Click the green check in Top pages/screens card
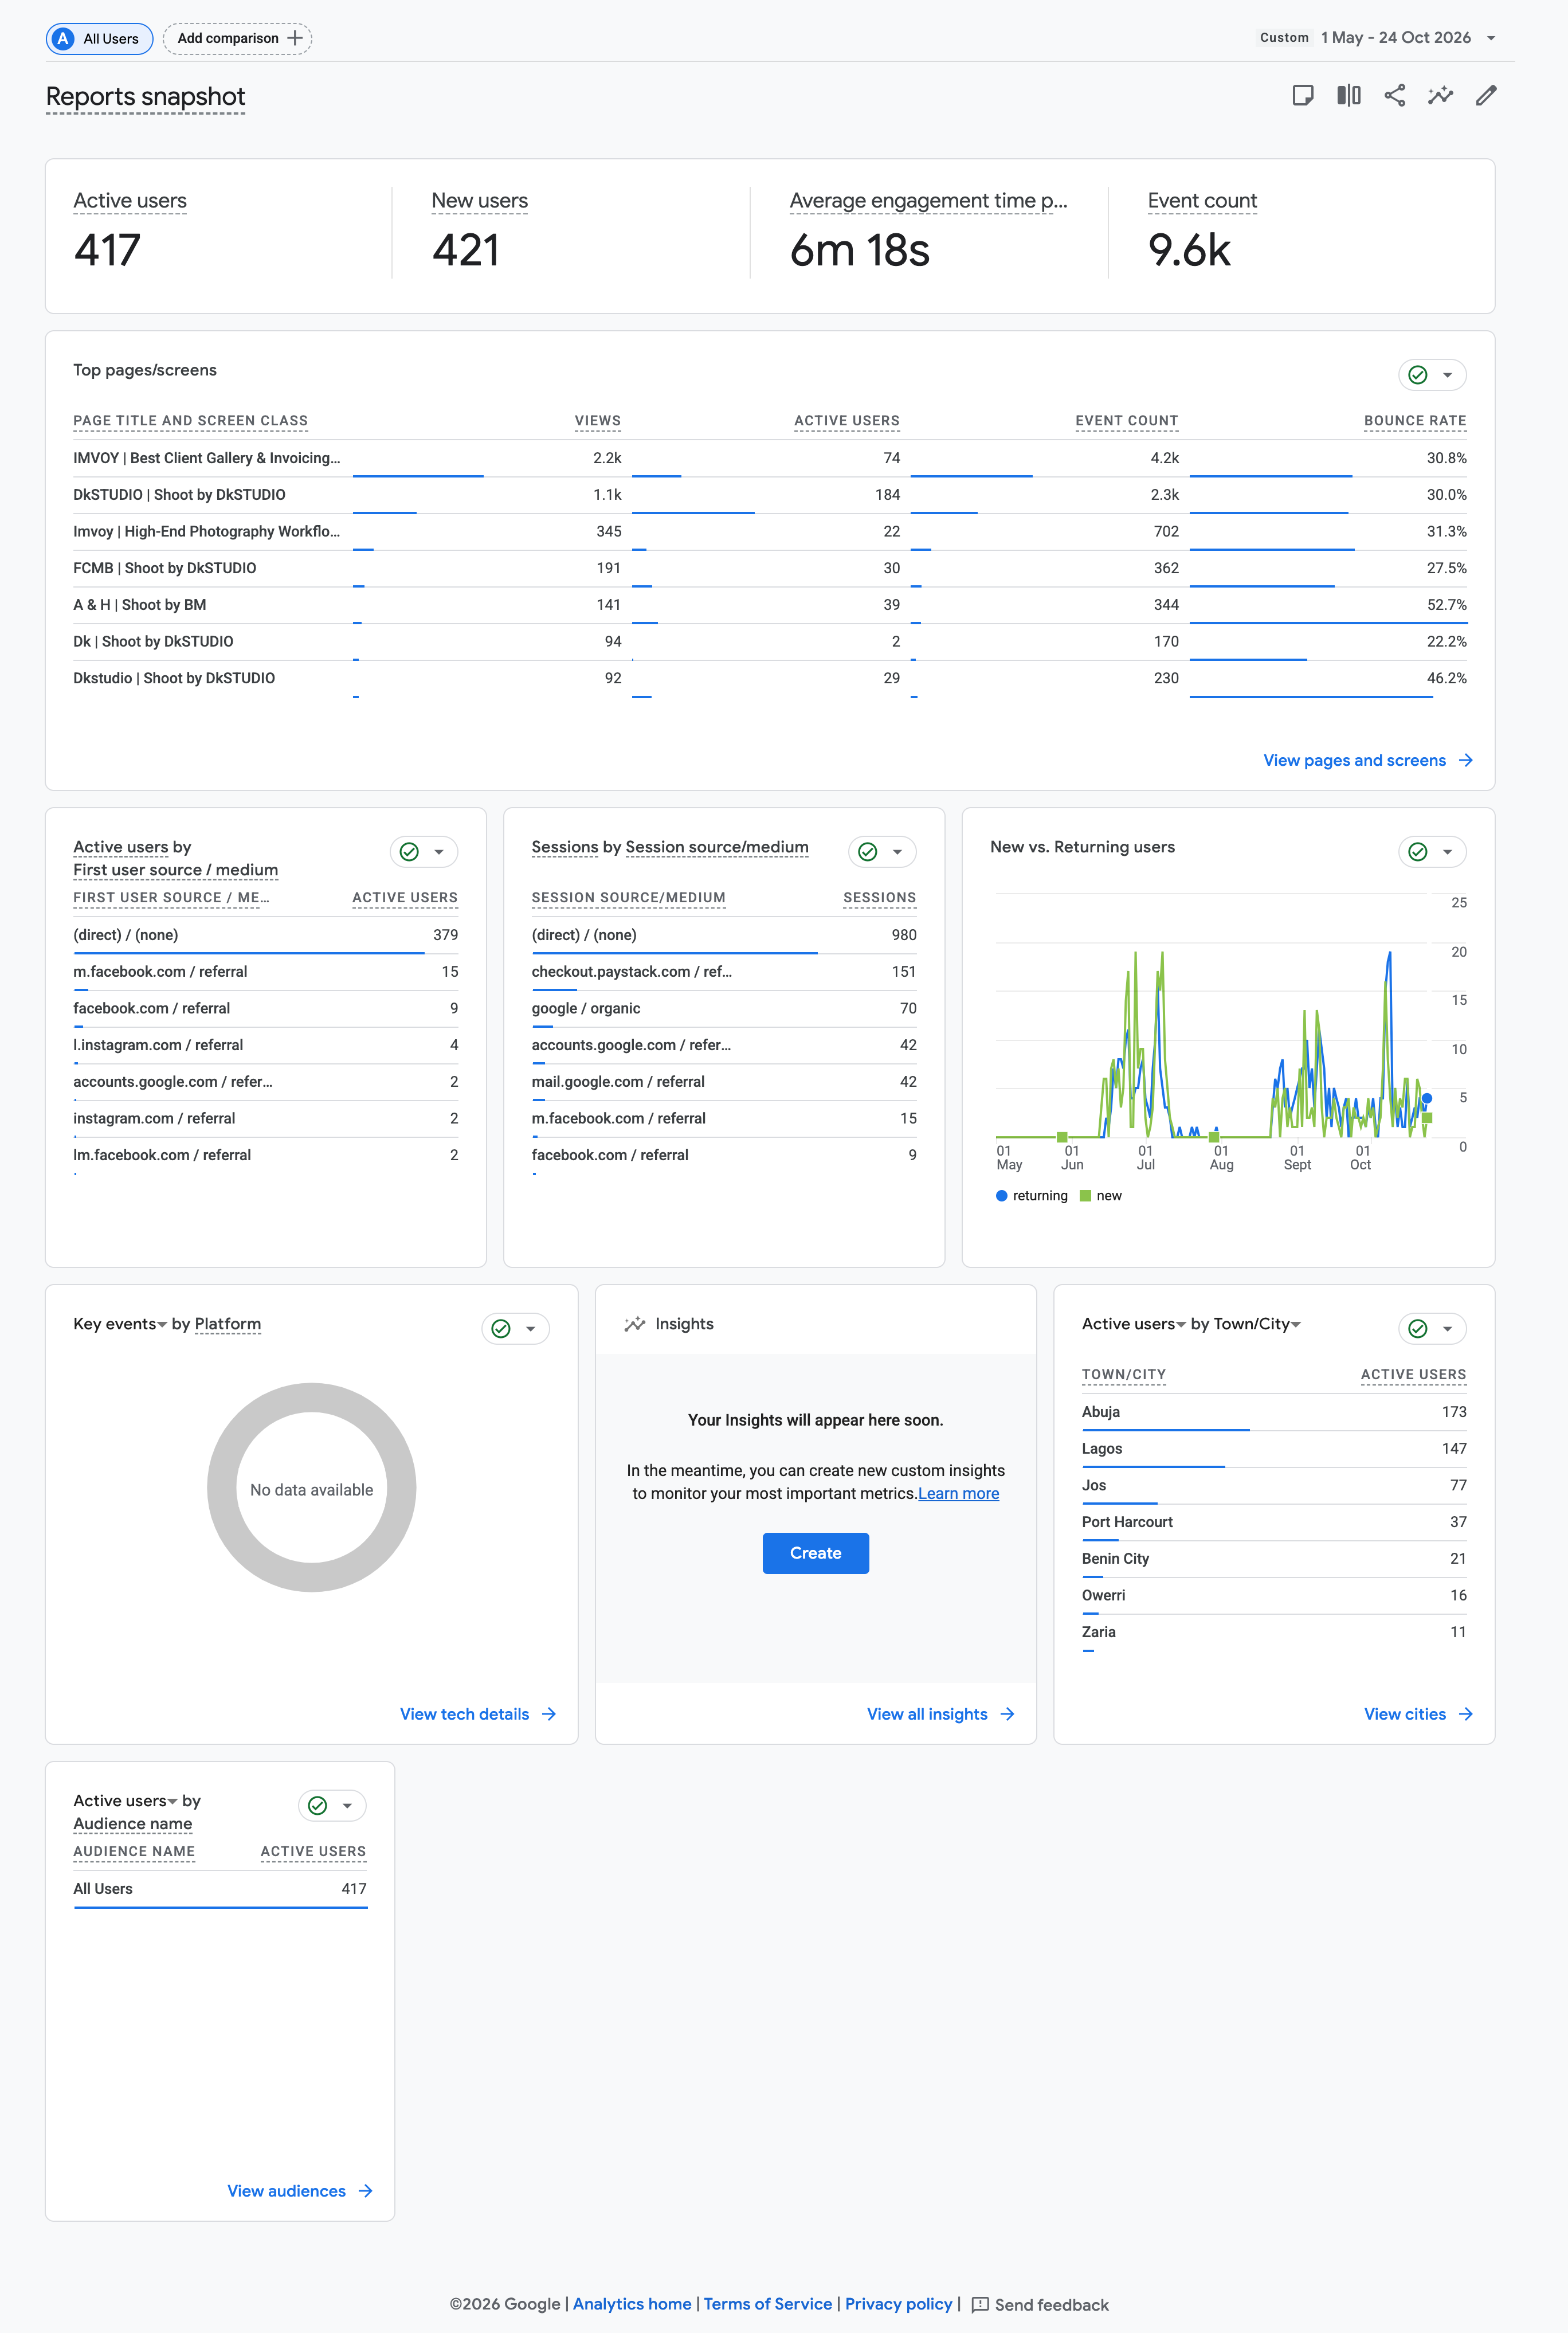Screen dimensions: 1568x2333 [x=1417, y=375]
